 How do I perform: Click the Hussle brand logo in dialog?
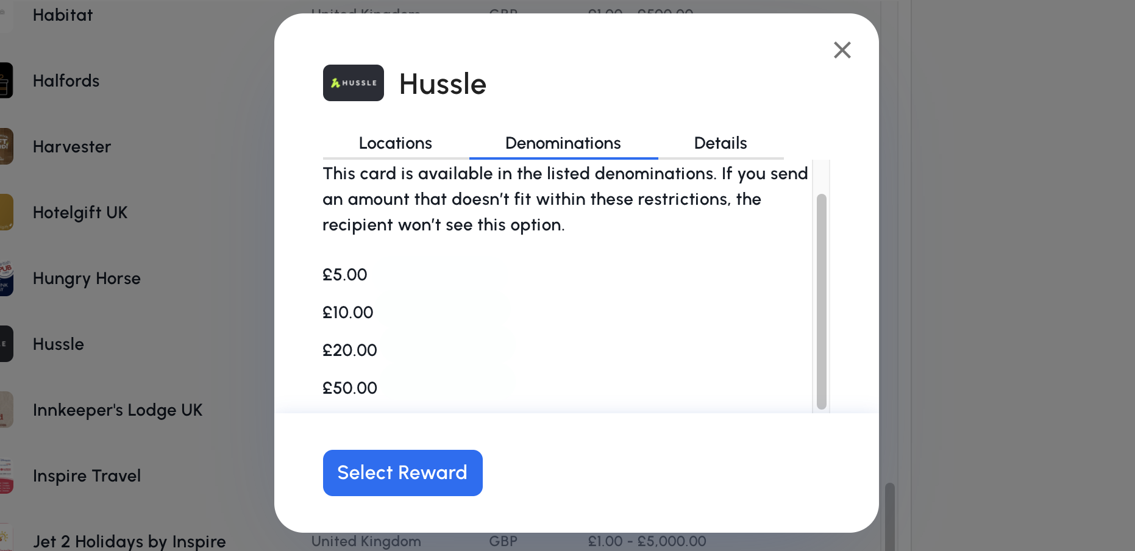tap(354, 83)
